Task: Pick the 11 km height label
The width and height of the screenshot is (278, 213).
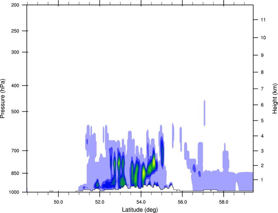Action: coord(263,20)
